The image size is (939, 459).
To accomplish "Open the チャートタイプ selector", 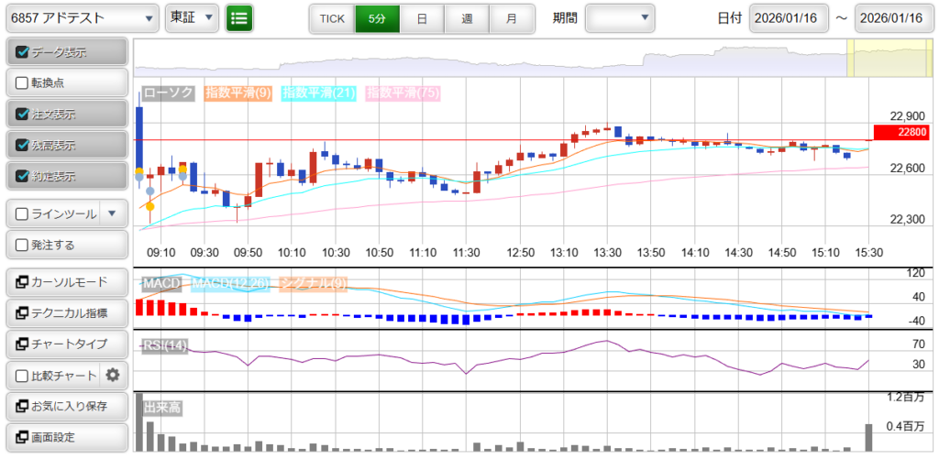I will click(65, 344).
